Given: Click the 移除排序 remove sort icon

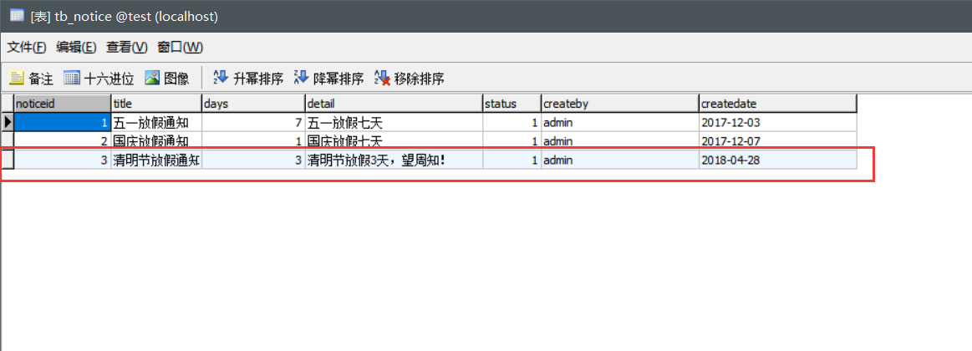Looking at the screenshot, I should [382, 78].
